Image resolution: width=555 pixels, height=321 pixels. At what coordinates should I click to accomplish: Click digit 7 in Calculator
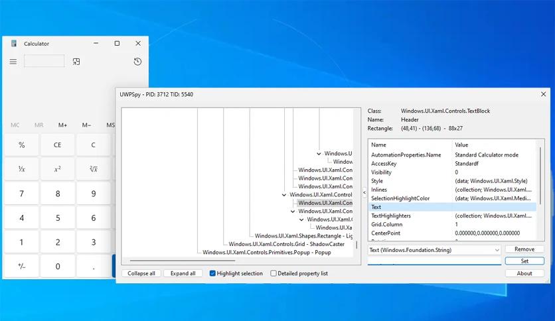click(22, 194)
